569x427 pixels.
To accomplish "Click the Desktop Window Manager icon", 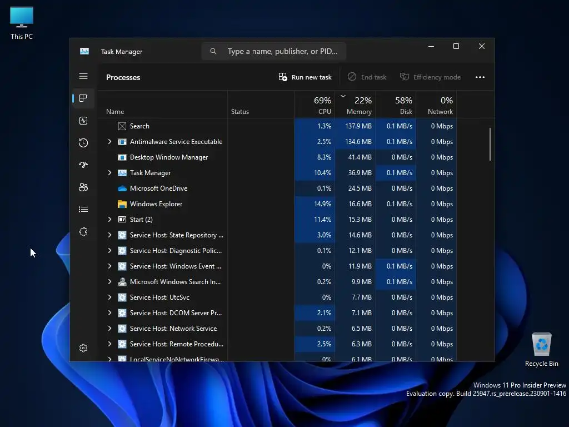I will (122, 157).
